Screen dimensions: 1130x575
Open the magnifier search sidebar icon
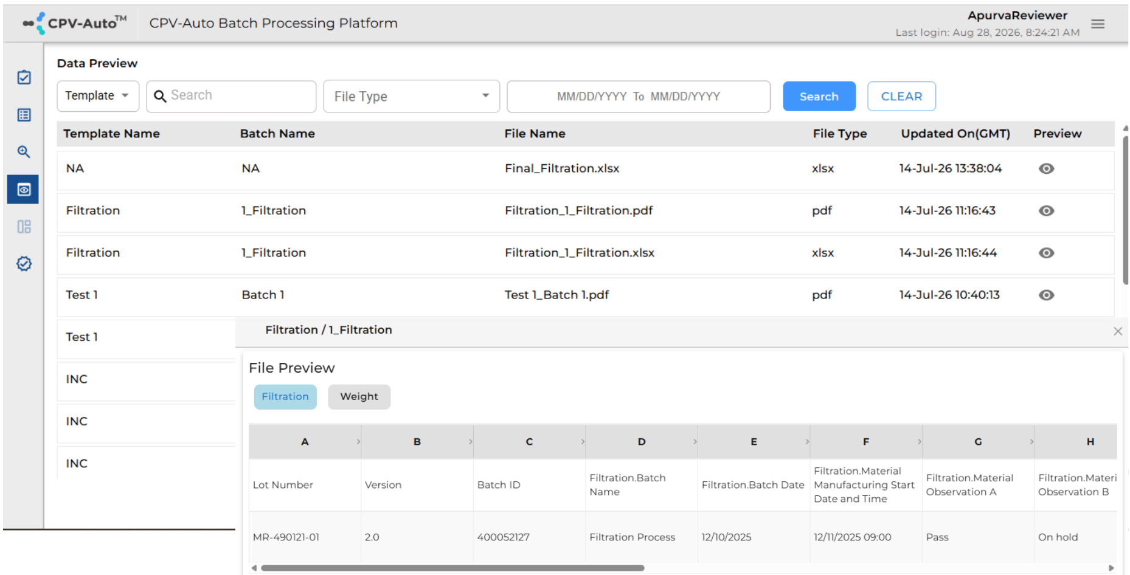tap(24, 152)
